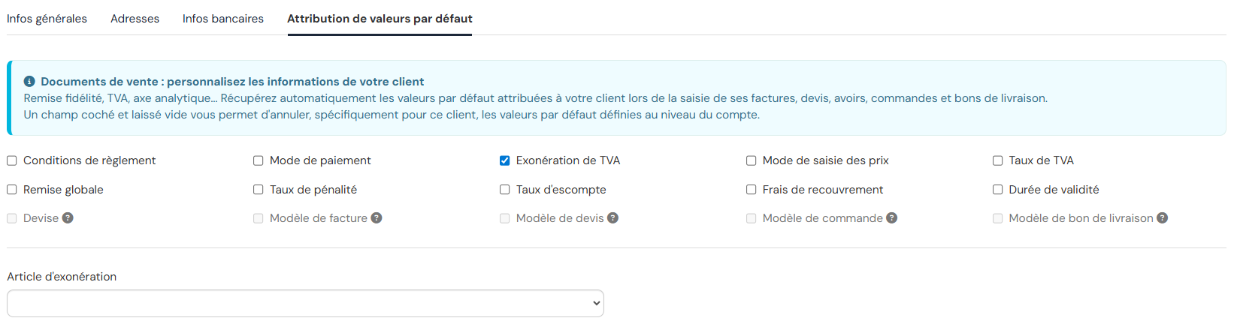
Task: Enable the Conditions de règlement checkbox
Action: (x=12, y=160)
